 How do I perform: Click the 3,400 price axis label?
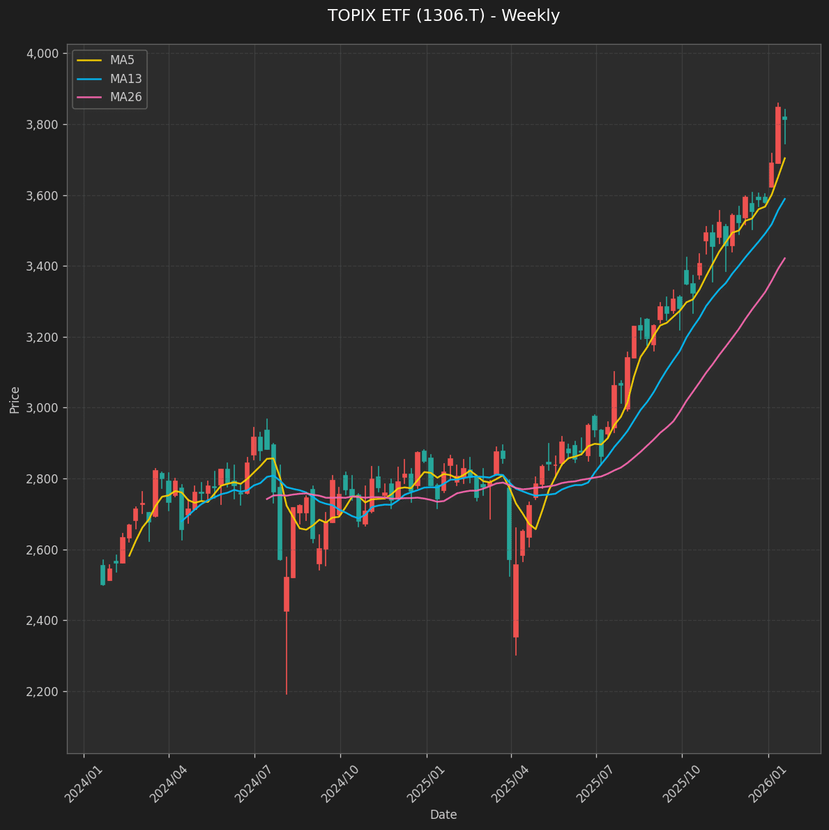coord(42,266)
